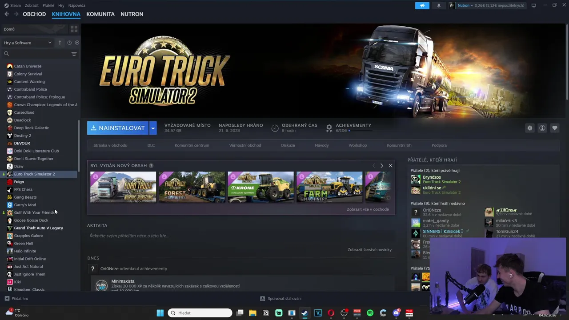Image resolution: width=569 pixels, height=320 pixels.
Task: Click the announcements megaphone button
Action: 422,5
